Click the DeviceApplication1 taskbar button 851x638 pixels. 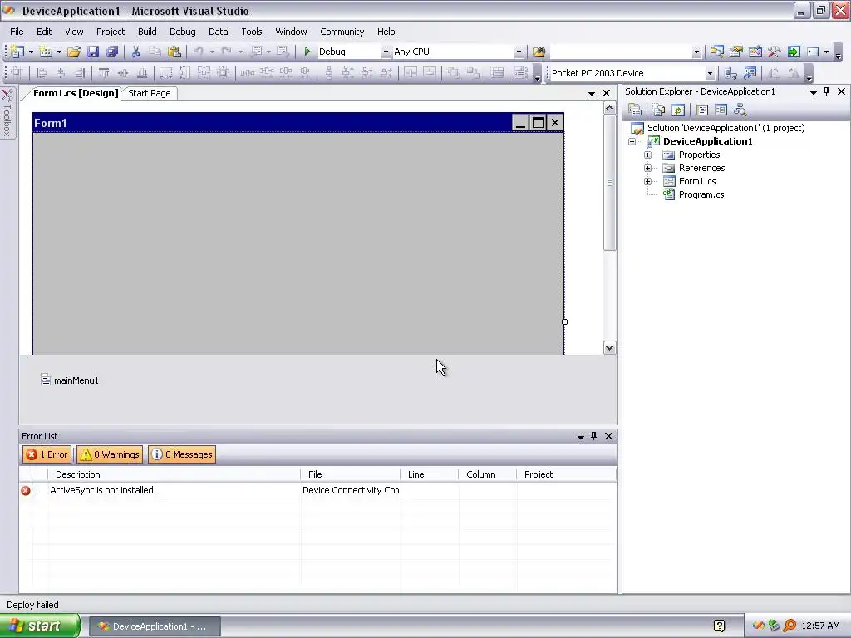click(x=155, y=626)
